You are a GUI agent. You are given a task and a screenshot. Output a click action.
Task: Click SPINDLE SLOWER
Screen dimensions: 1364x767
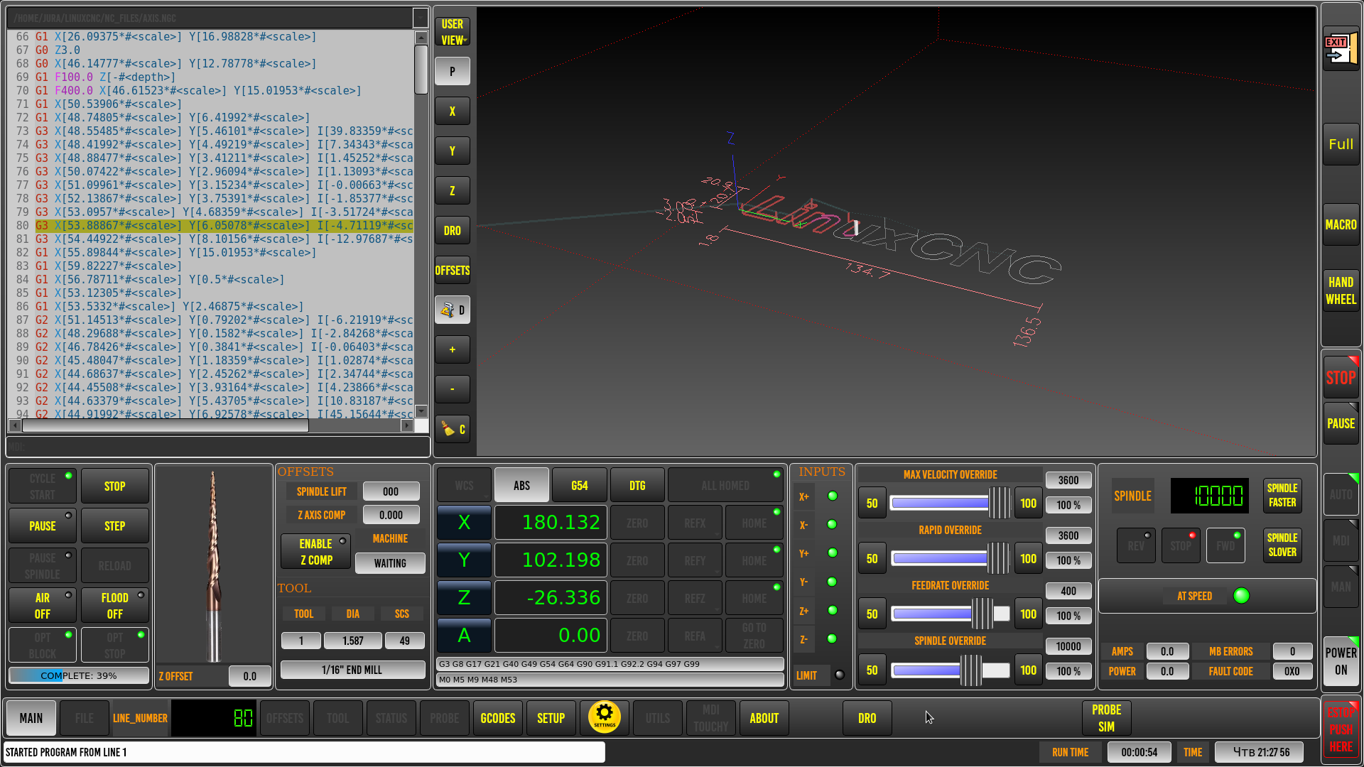[x=1282, y=545]
